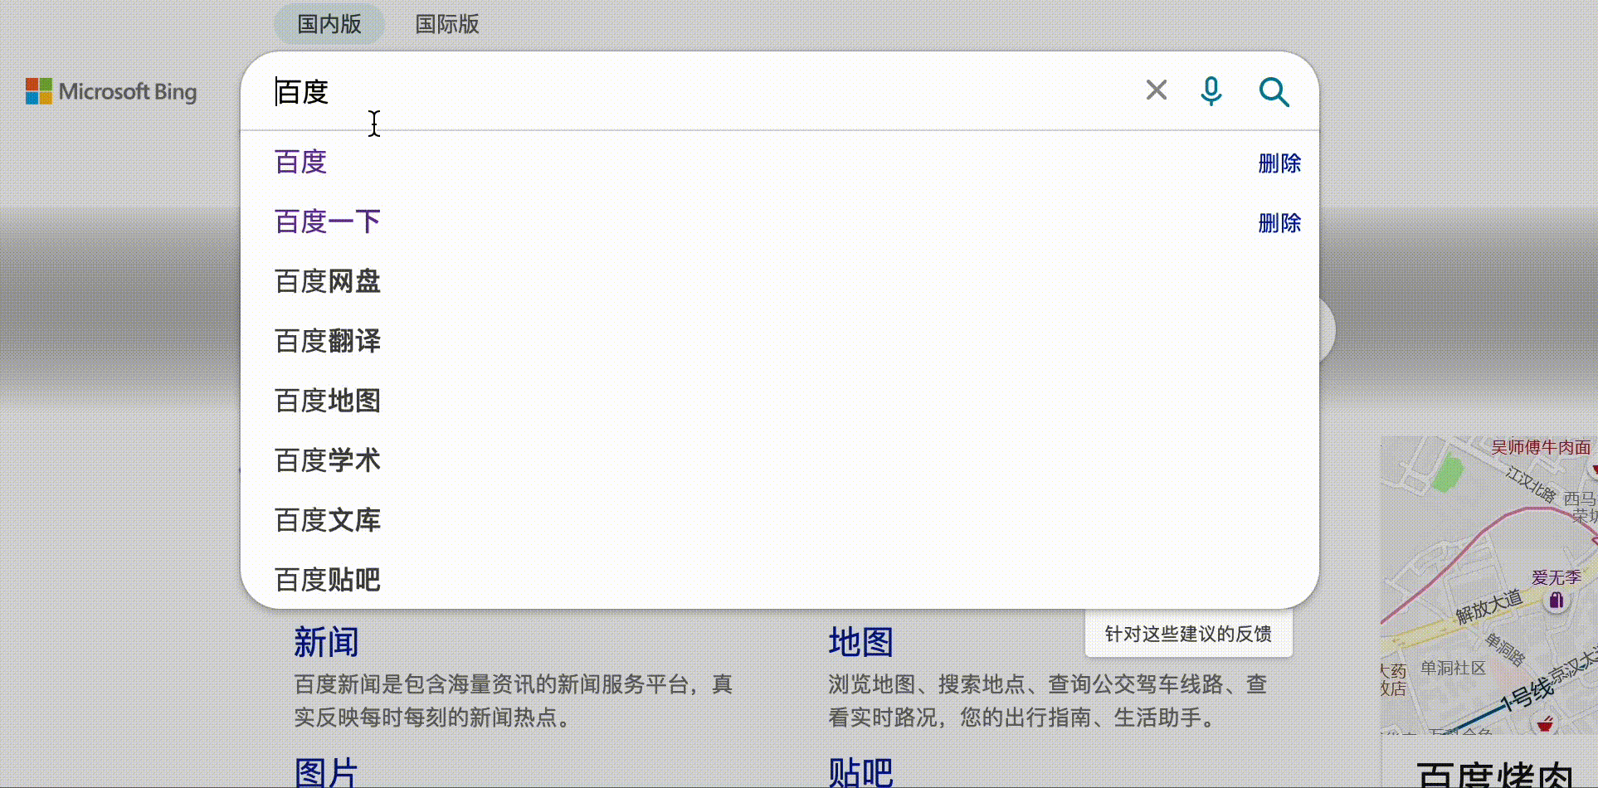
Task: Open 针对这些建议的反馈 feedback button
Action: pos(1188,635)
